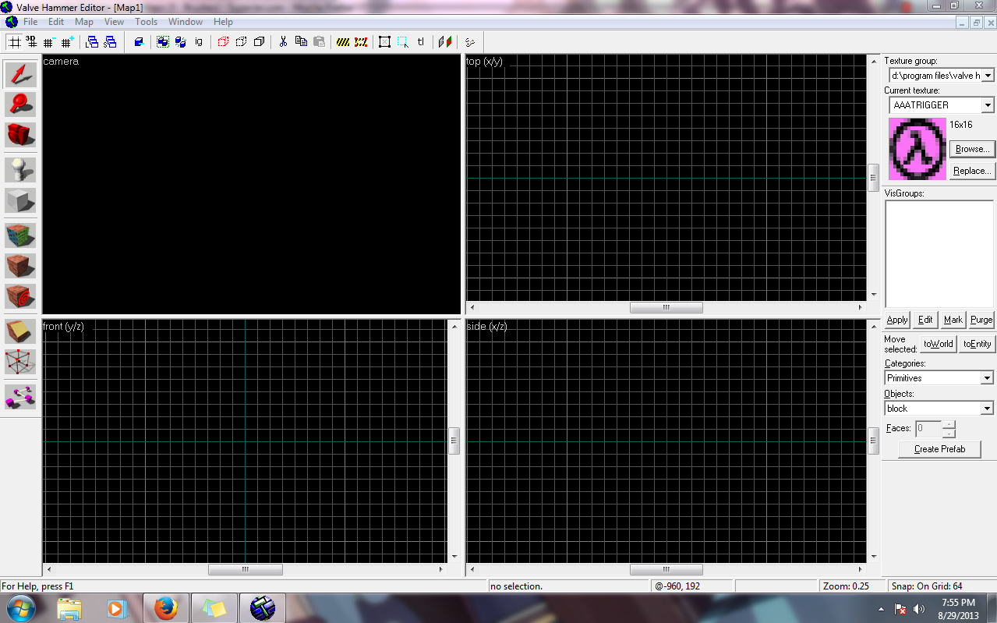Toggle the red-green texture alignment button
Image resolution: width=997 pixels, height=623 pixels.
coord(445,42)
